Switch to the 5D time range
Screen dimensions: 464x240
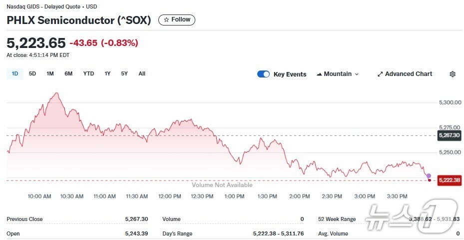coord(32,73)
